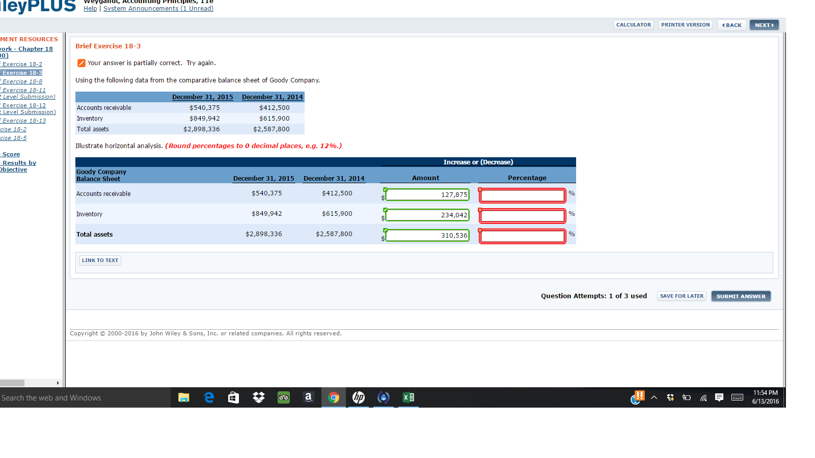Click the Accounts receivable amount field
Image resolution: width=815 pixels, height=458 pixels.
[x=427, y=194]
